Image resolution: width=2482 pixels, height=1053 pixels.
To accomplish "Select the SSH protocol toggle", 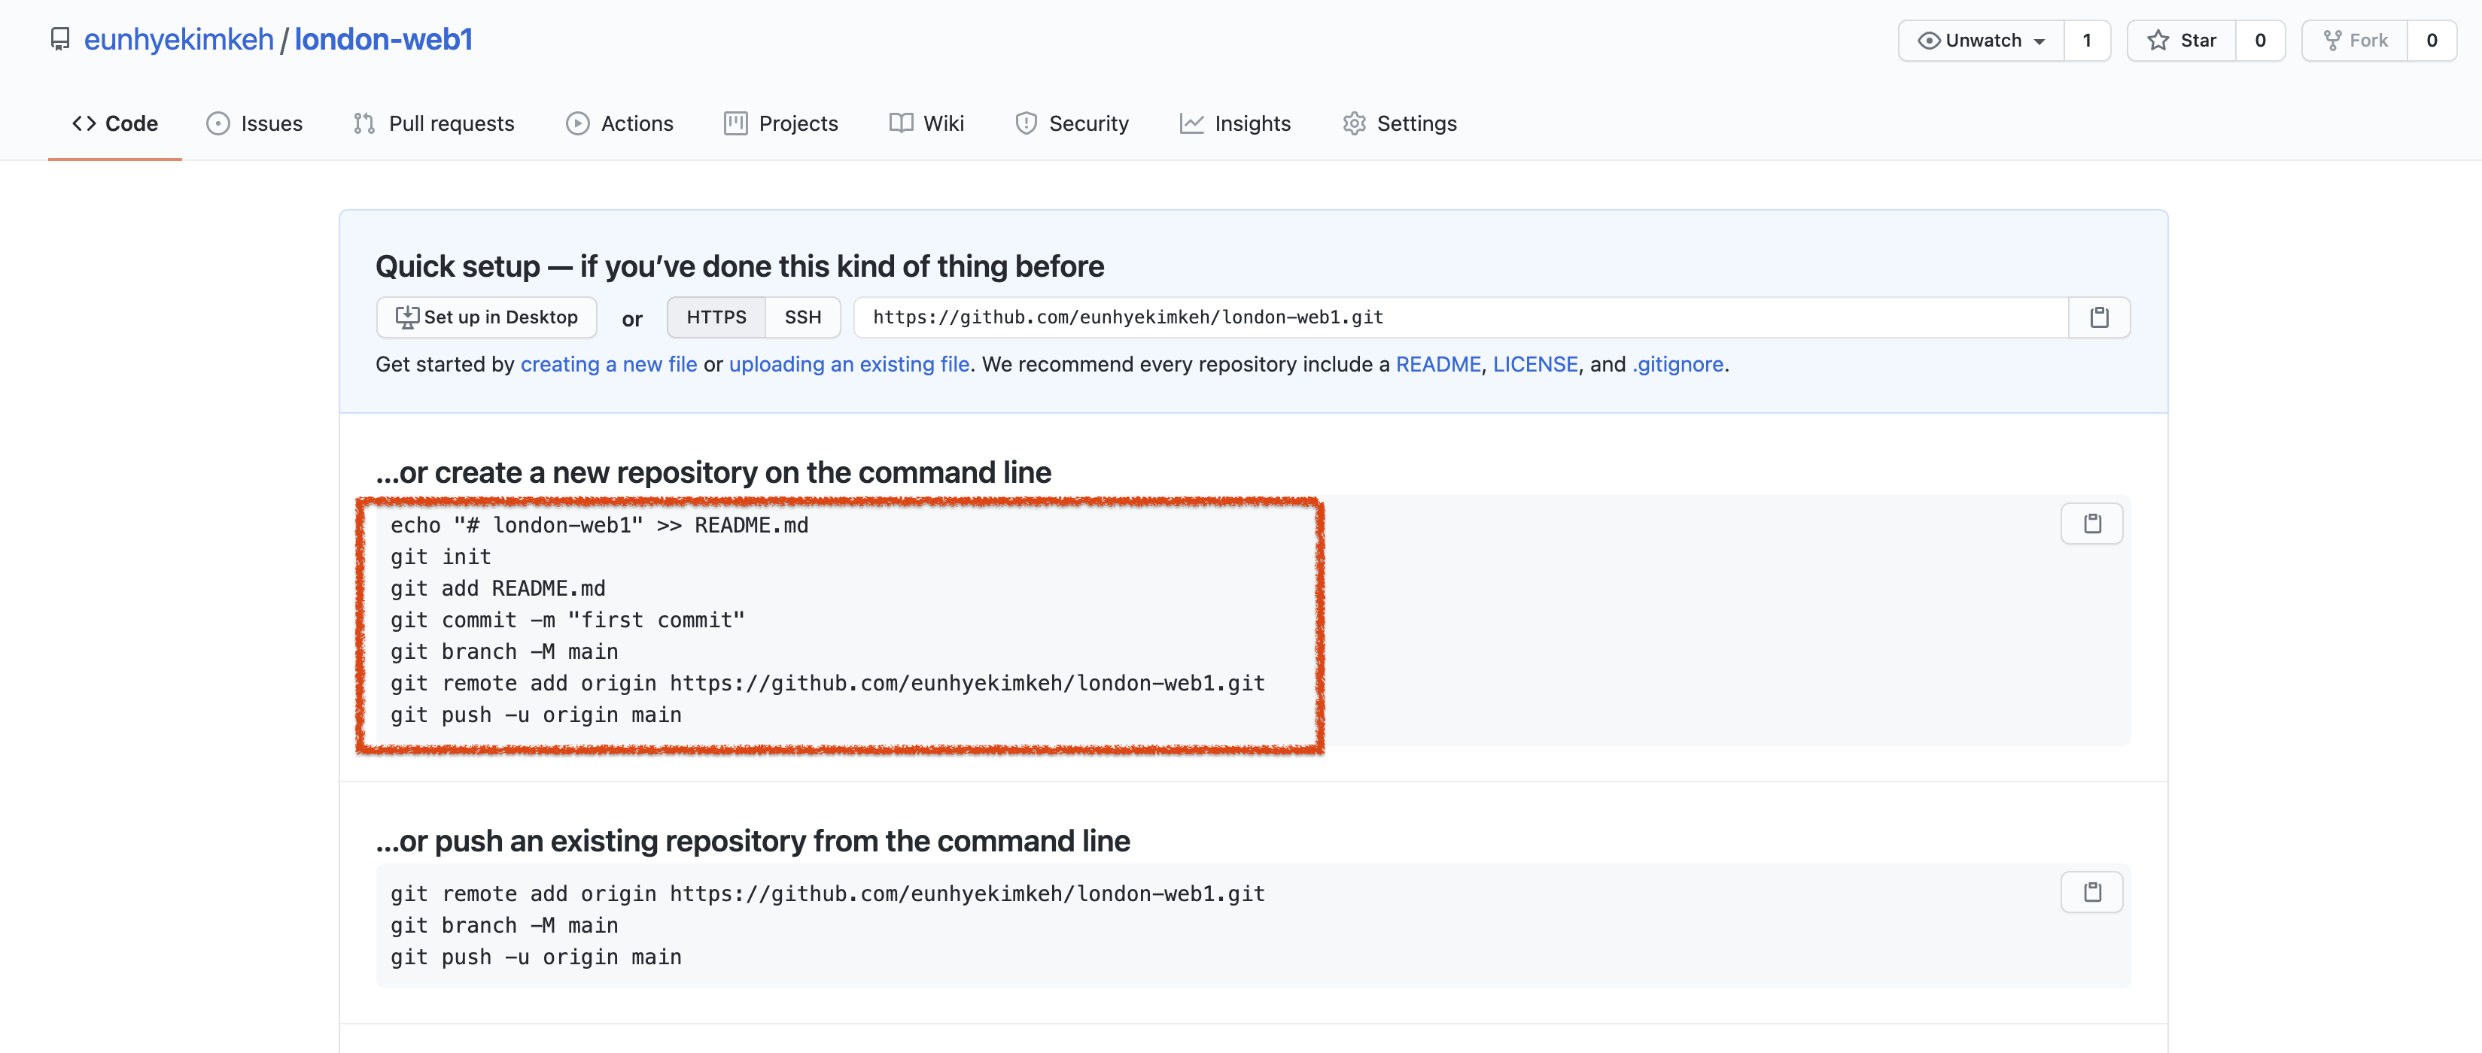I will 802,317.
